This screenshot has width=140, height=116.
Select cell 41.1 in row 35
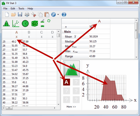pos(29,82)
